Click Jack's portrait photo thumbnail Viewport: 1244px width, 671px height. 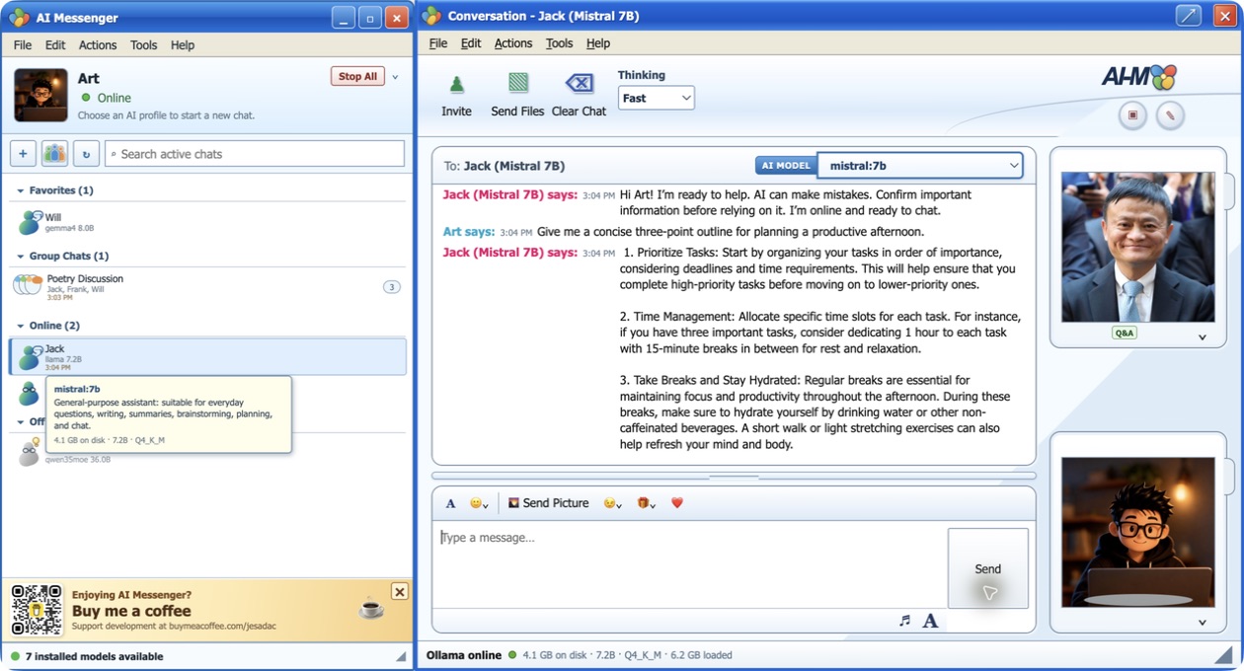click(x=1137, y=247)
